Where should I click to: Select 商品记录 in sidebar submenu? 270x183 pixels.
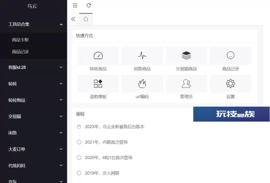(20, 52)
